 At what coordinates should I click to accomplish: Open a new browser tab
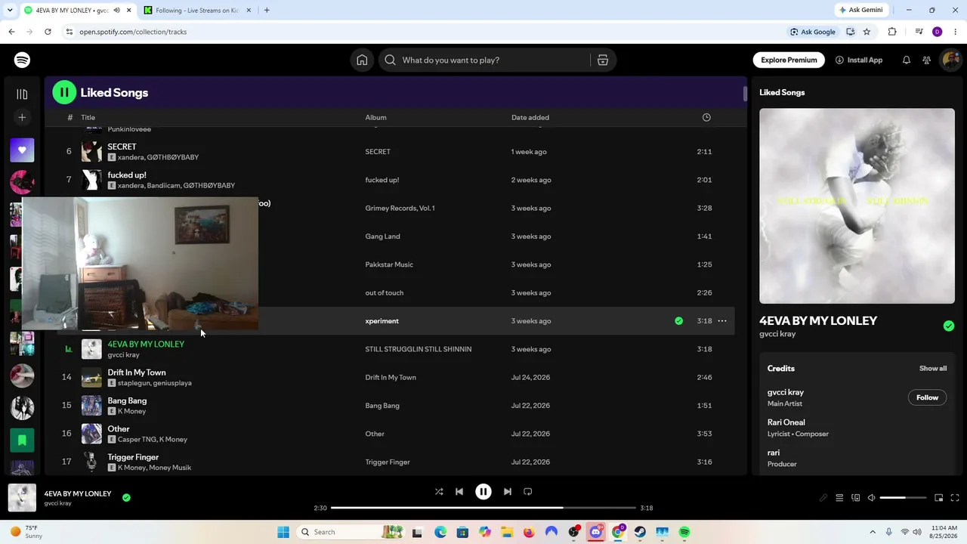tap(267, 11)
